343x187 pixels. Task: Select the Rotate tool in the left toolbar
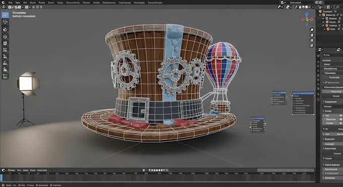(x=5, y=37)
